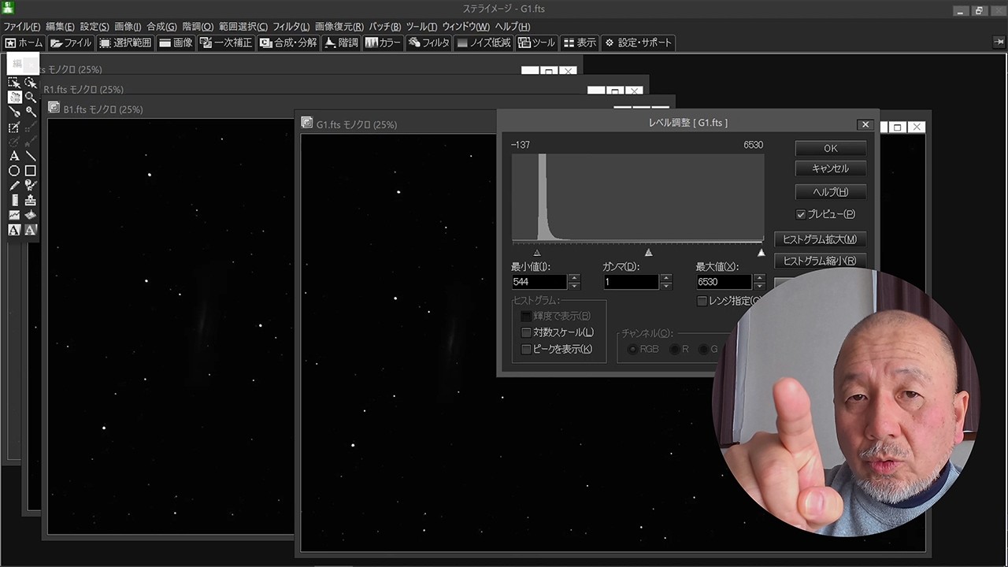Click the ヒストグラム拡大 button

tap(820, 239)
